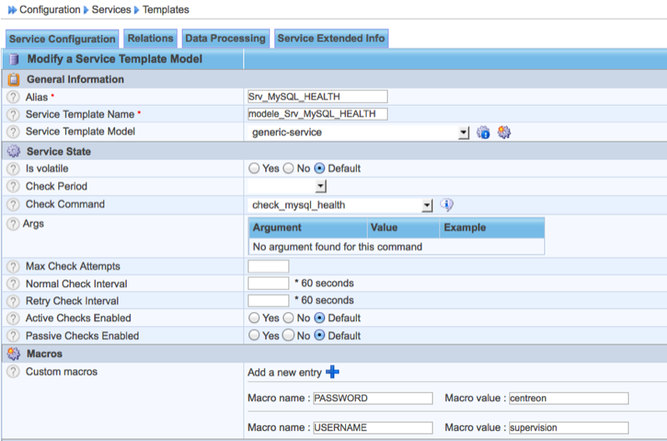Click help icon beside Custom macros
This screenshot has width=667, height=441.
13,372
